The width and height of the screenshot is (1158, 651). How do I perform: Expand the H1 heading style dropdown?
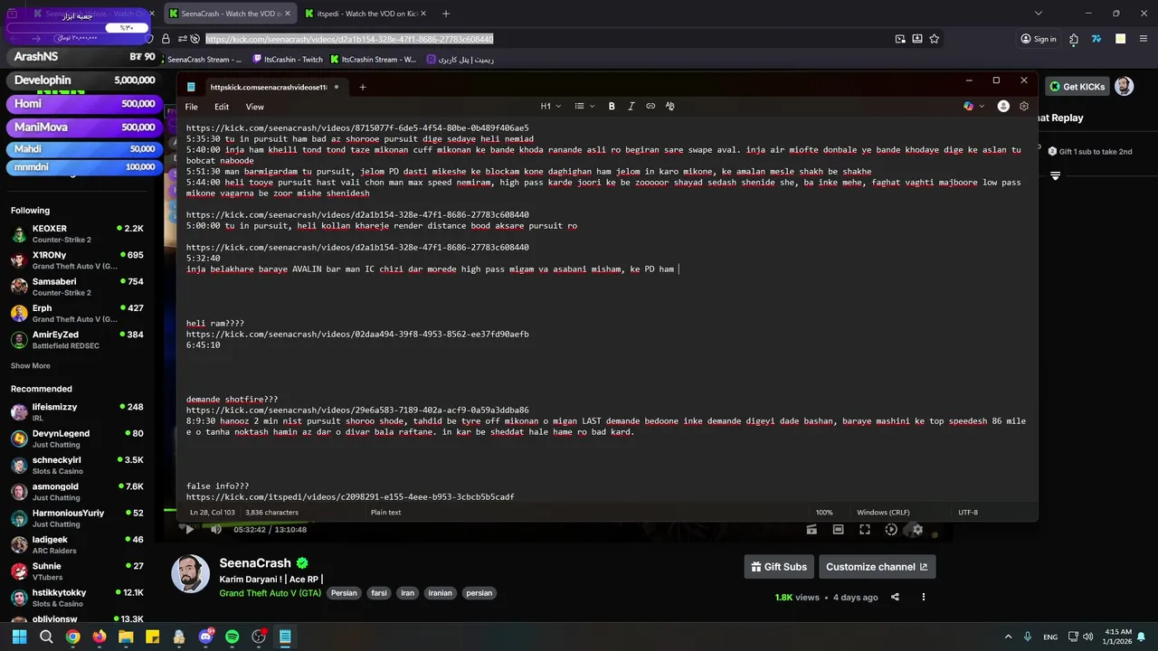[551, 106]
